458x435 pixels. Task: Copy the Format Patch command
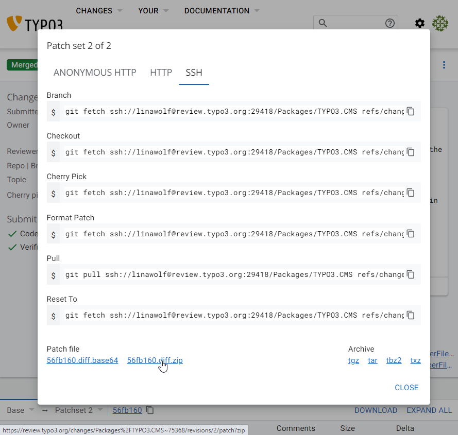(x=411, y=234)
